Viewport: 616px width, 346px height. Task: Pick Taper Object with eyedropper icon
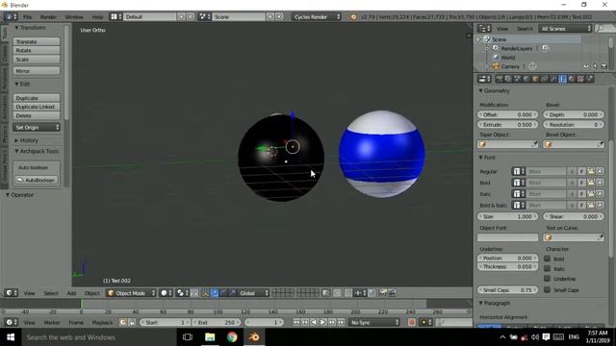[x=534, y=144]
